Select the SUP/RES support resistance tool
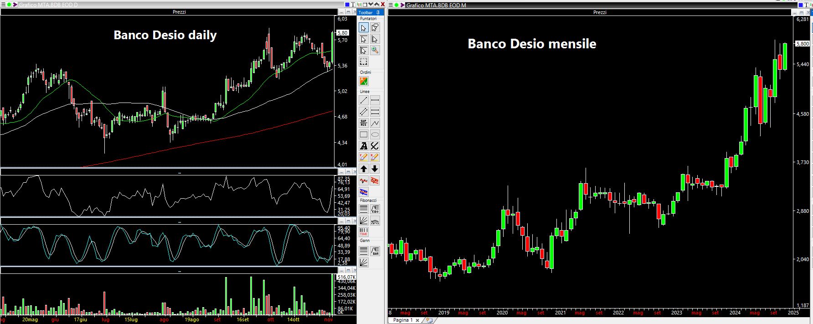The width and height of the screenshot is (813, 324). (364, 123)
